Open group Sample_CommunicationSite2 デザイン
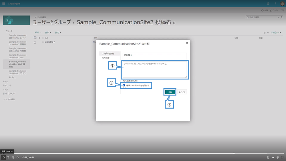 pos(17,72)
